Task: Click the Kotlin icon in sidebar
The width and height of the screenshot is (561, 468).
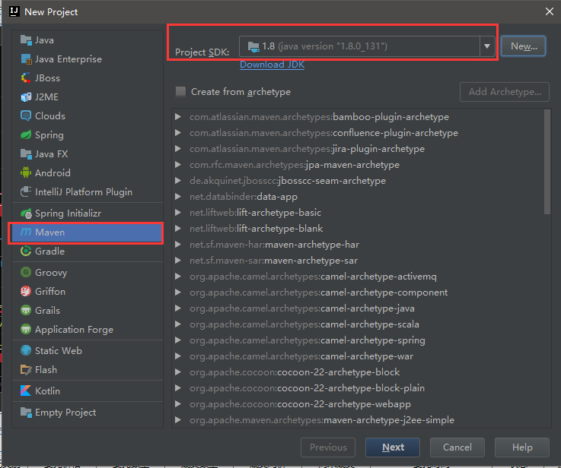Action: [26, 391]
